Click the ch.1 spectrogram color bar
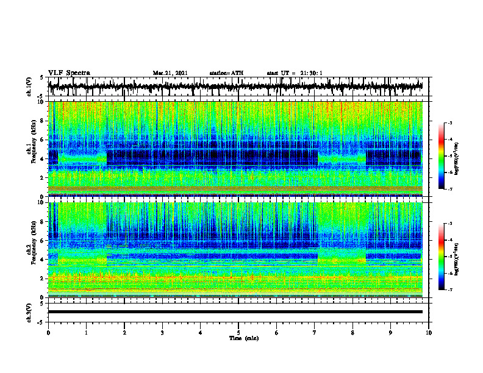 tap(442, 156)
